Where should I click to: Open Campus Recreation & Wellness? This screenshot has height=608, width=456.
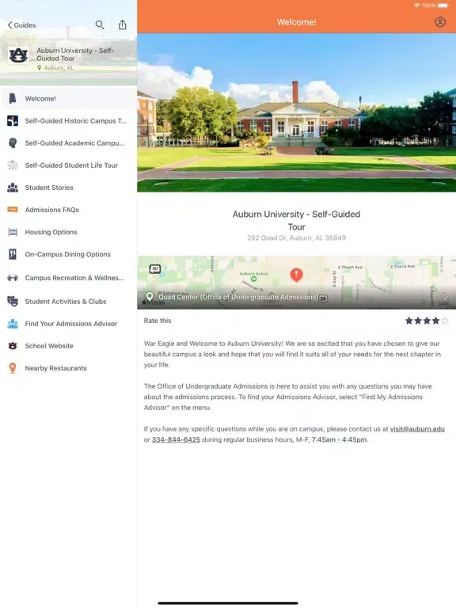point(69,278)
